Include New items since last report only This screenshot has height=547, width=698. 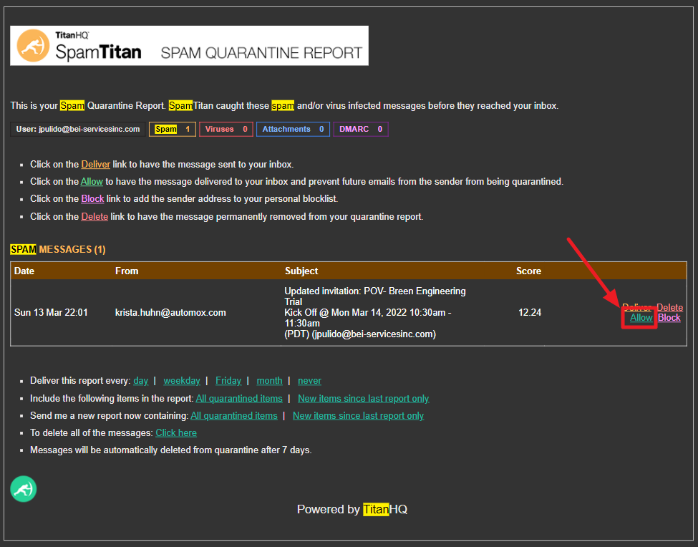pos(363,398)
